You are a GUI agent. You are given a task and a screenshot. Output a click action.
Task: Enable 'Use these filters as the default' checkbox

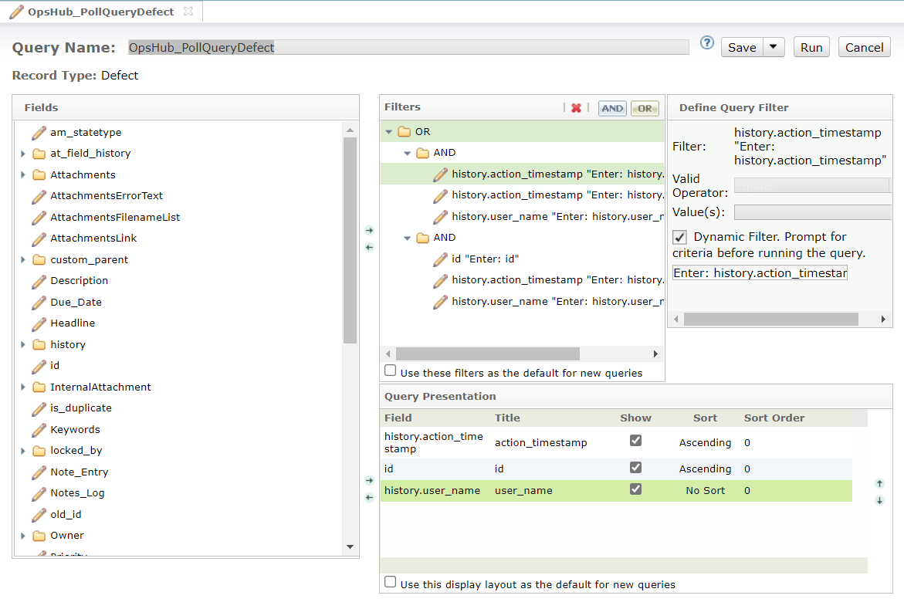(391, 371)
